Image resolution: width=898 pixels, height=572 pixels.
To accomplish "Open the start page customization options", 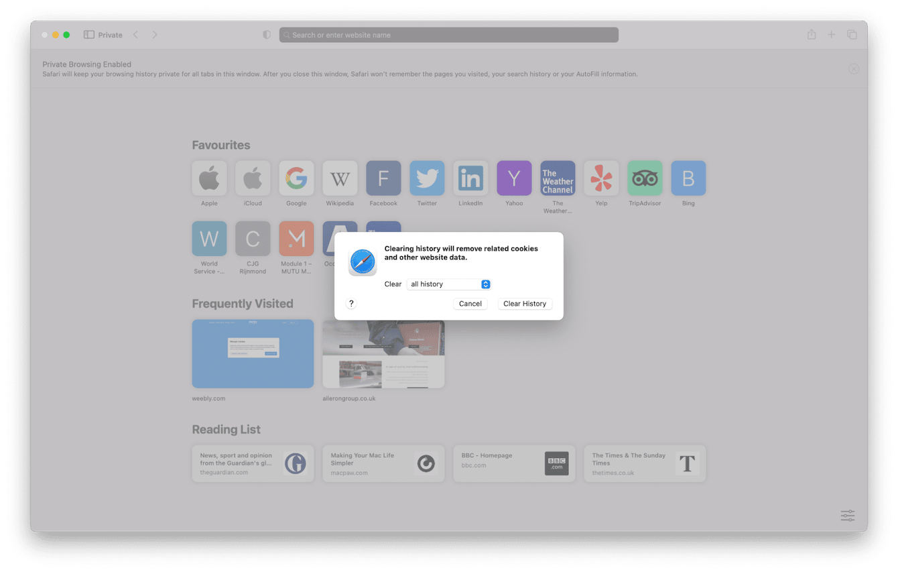I will [x=847, y=515].
